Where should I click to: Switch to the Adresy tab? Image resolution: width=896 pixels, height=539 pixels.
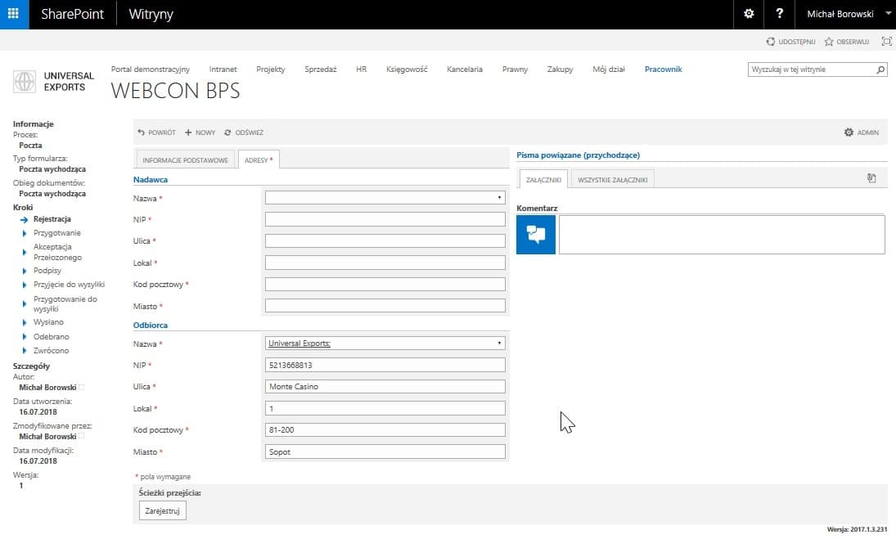click(259, 160)
